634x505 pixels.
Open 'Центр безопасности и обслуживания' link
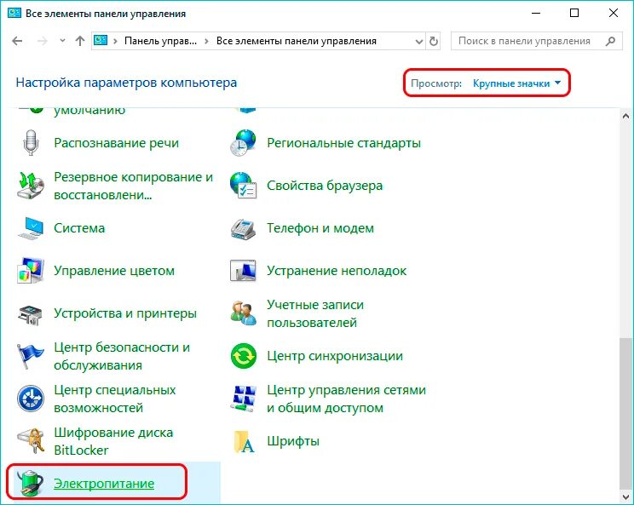click(x=122, y=356)
